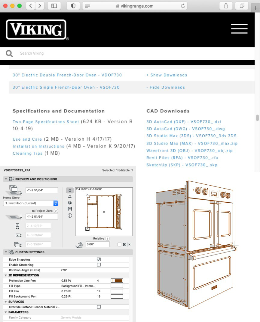Click the Projection Line Pen color swatch
The image size is (260, 322).
click(x=117, y=281)
